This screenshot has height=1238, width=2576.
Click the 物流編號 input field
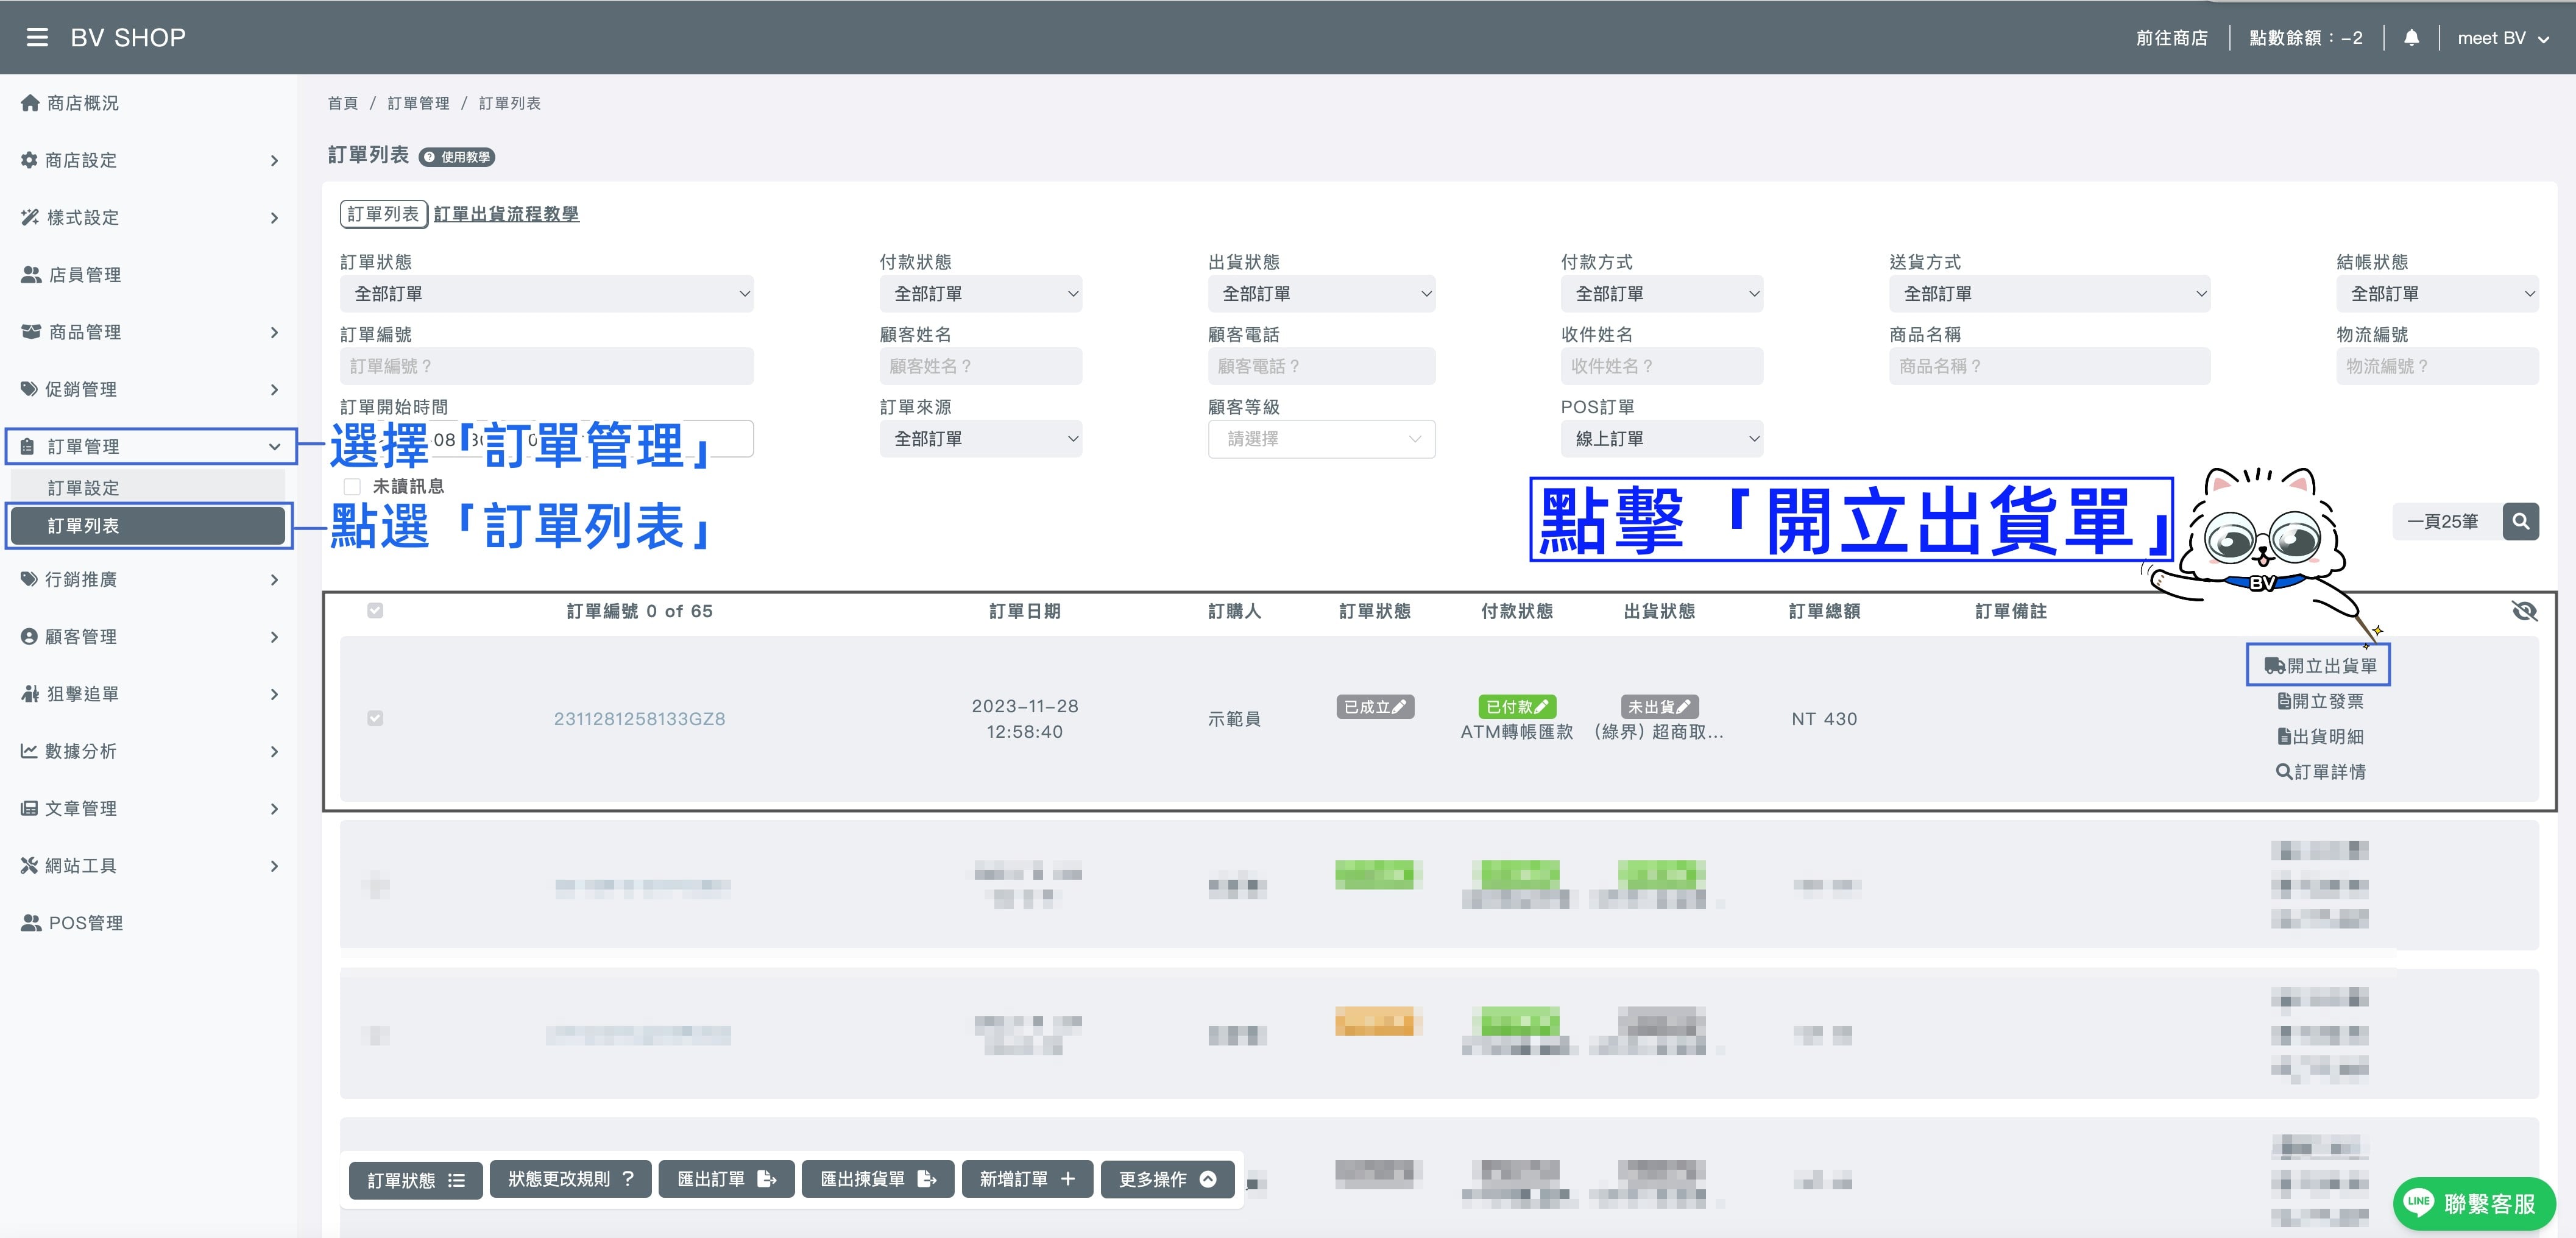tap(2436, 366)
